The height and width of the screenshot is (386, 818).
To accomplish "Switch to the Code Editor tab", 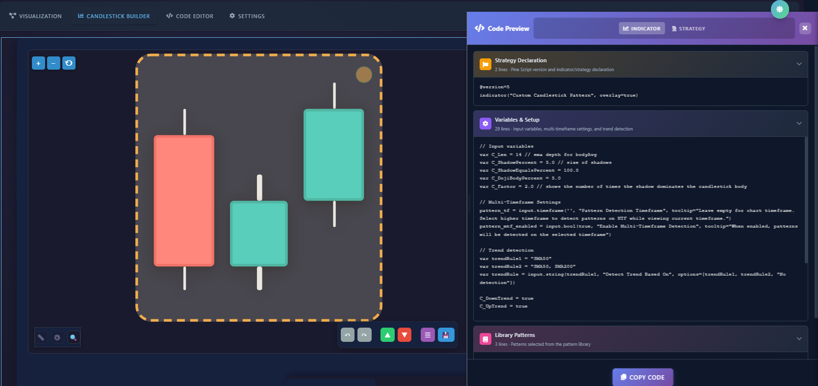I will click(x=190, y=16).
